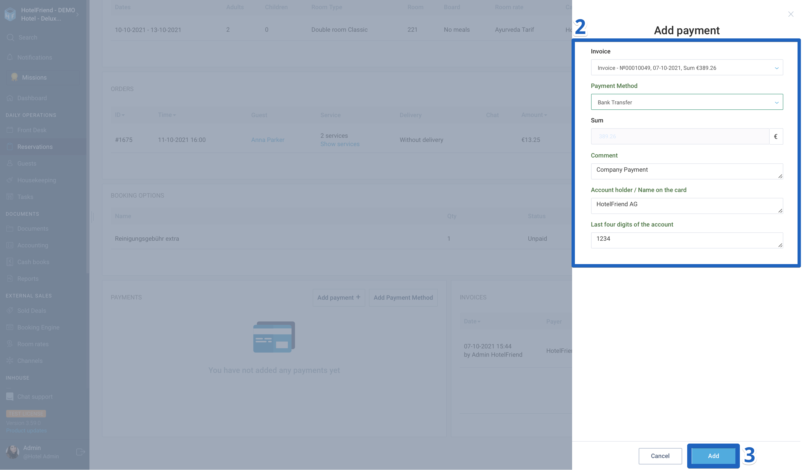Log out via the admin logout icon
This screenshot has width=802, height=470.
tap(80, 452)
